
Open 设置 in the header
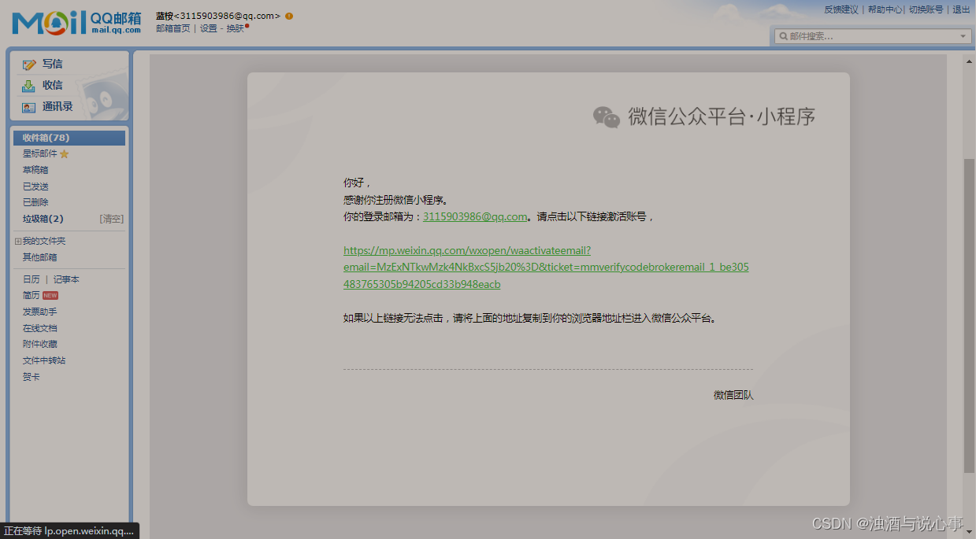[208, 28]
